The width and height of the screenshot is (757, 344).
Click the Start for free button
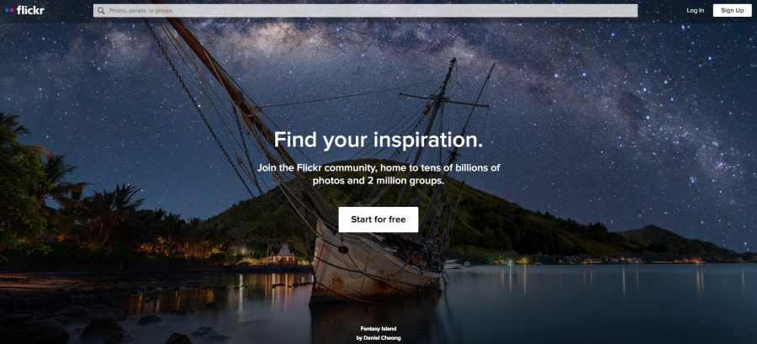click(x=378, y=220)
